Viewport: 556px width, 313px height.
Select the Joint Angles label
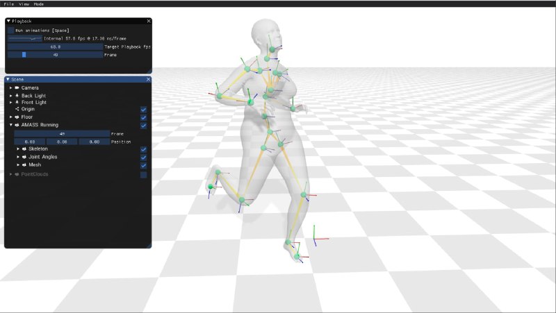tap(43, 157)
